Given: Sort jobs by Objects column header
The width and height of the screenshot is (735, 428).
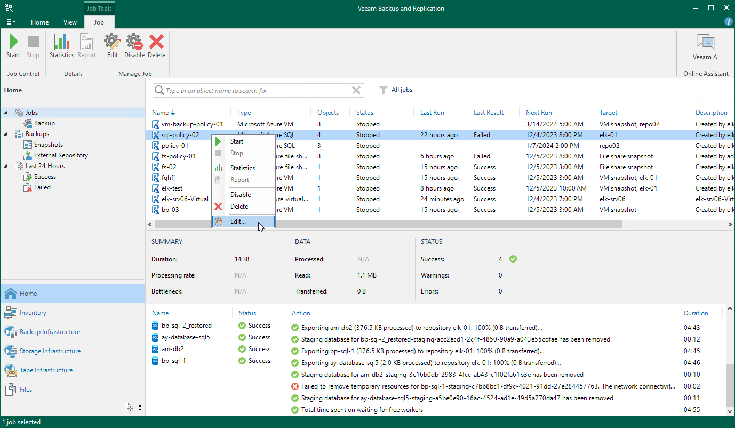Looking at the screenshot, I should pyautogui.click(x=328, y=113).
